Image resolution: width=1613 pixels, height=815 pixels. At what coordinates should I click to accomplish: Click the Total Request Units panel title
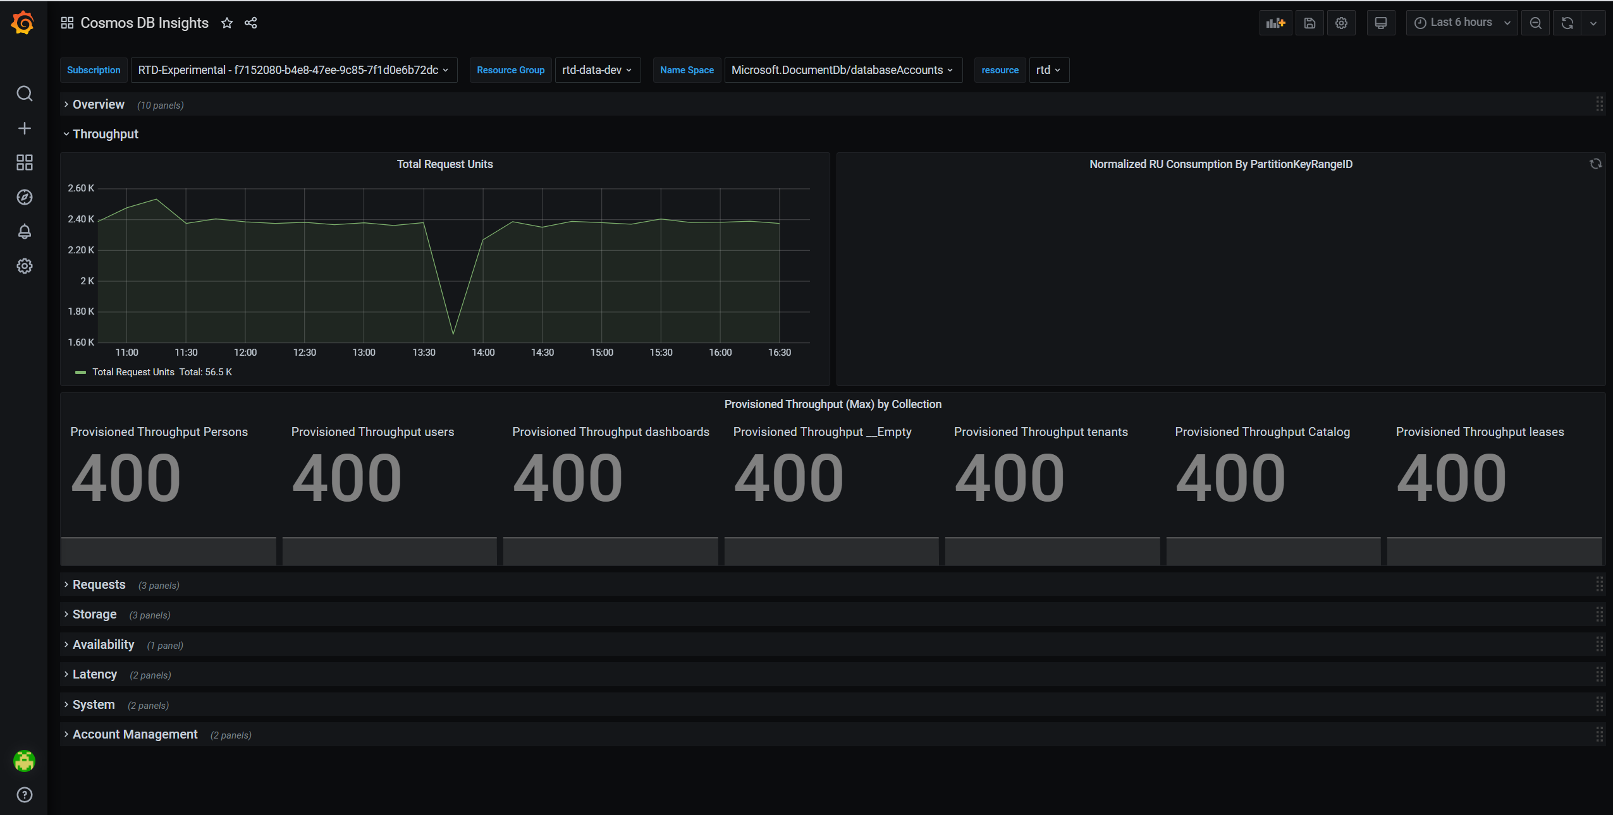445,164
